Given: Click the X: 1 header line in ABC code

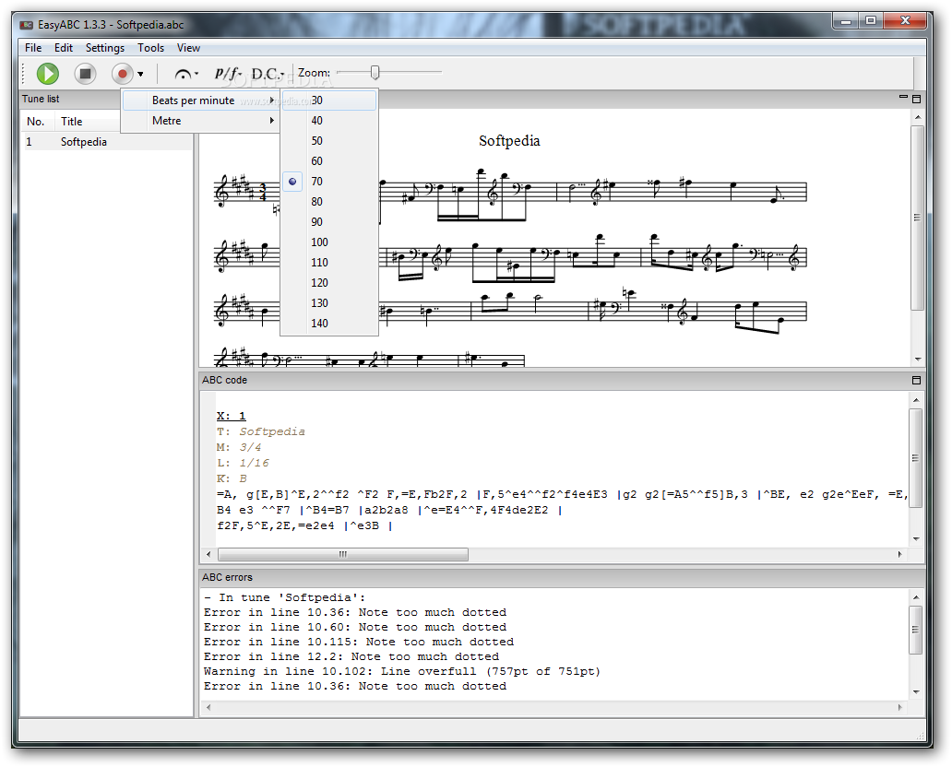Looking at the screenshot, I should click(x=231, y=417).
